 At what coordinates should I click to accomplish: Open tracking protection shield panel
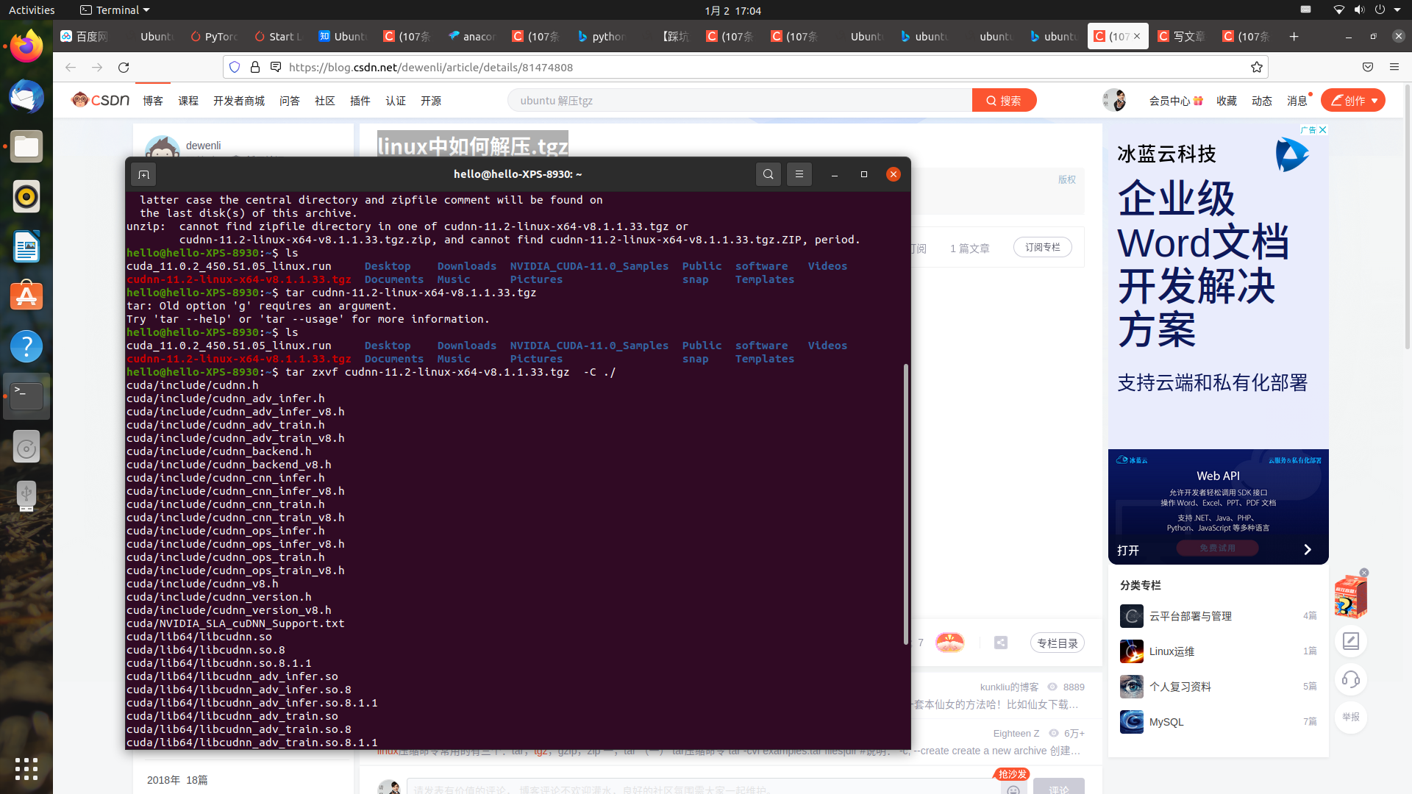click(x=235, y=67)
